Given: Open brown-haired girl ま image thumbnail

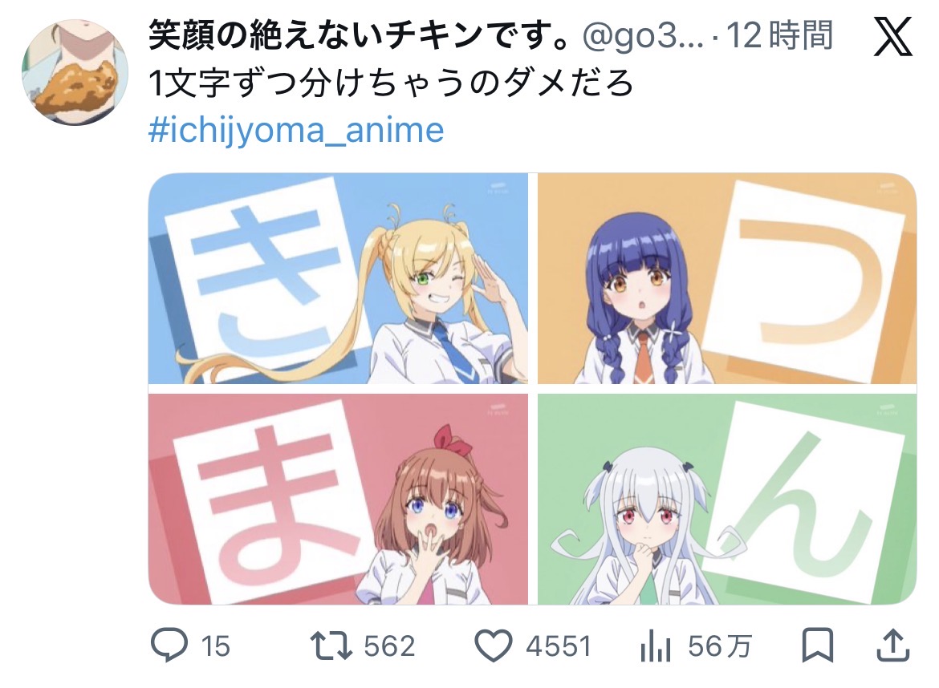Looking at the screenshot, I should pyautogui.click(x=339, y=499).
